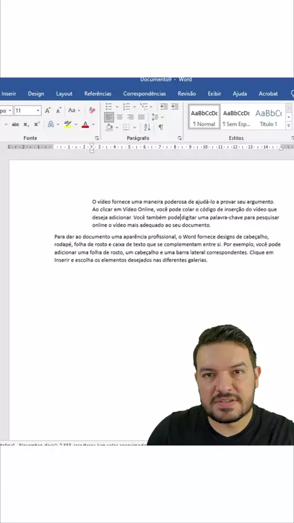Place cursor in the paragraph starting "Para dar ao documento"
The image size is (294, 523).
tap(167, 249)
